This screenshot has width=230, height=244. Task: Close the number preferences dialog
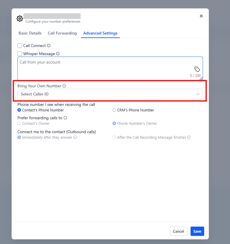[x=201, y=16]
